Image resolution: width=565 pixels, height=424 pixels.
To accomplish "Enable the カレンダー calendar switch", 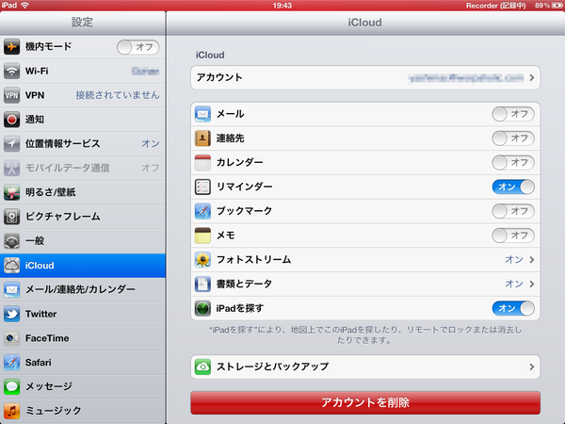I will click(513, 162).
